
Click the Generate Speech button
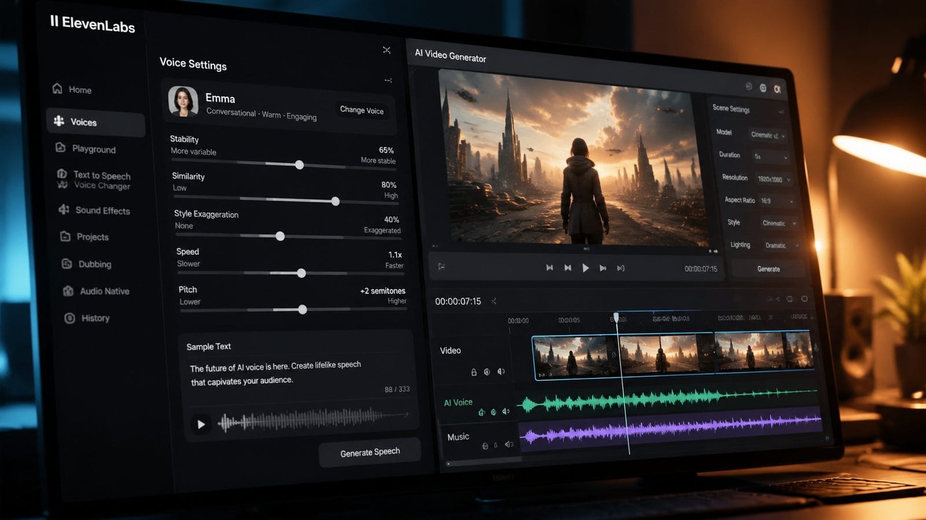tap(370, 452)
